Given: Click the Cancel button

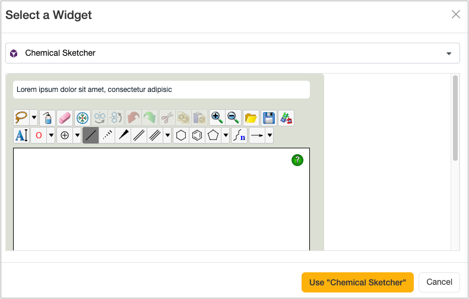Looking at the screenshot, I should (439, 282).
